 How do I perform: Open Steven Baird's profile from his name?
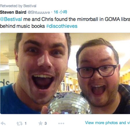[13, 12]
